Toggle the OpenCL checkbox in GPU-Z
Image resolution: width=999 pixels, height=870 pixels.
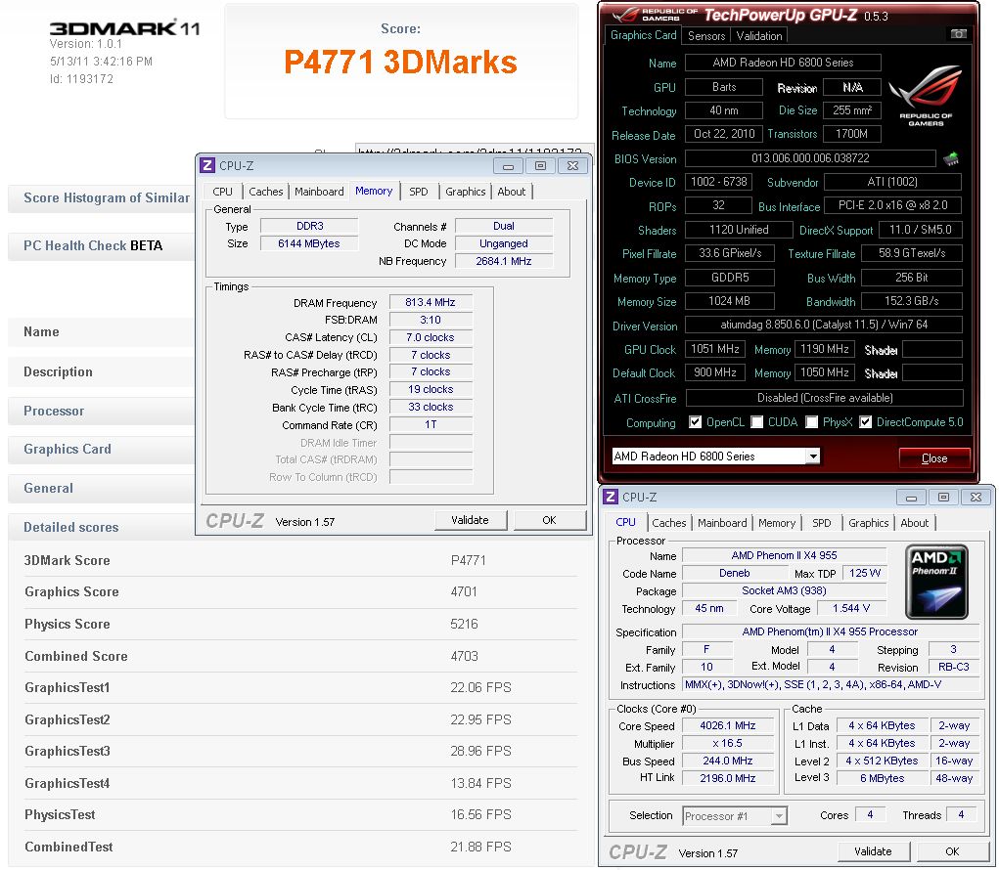pos(695,422)
